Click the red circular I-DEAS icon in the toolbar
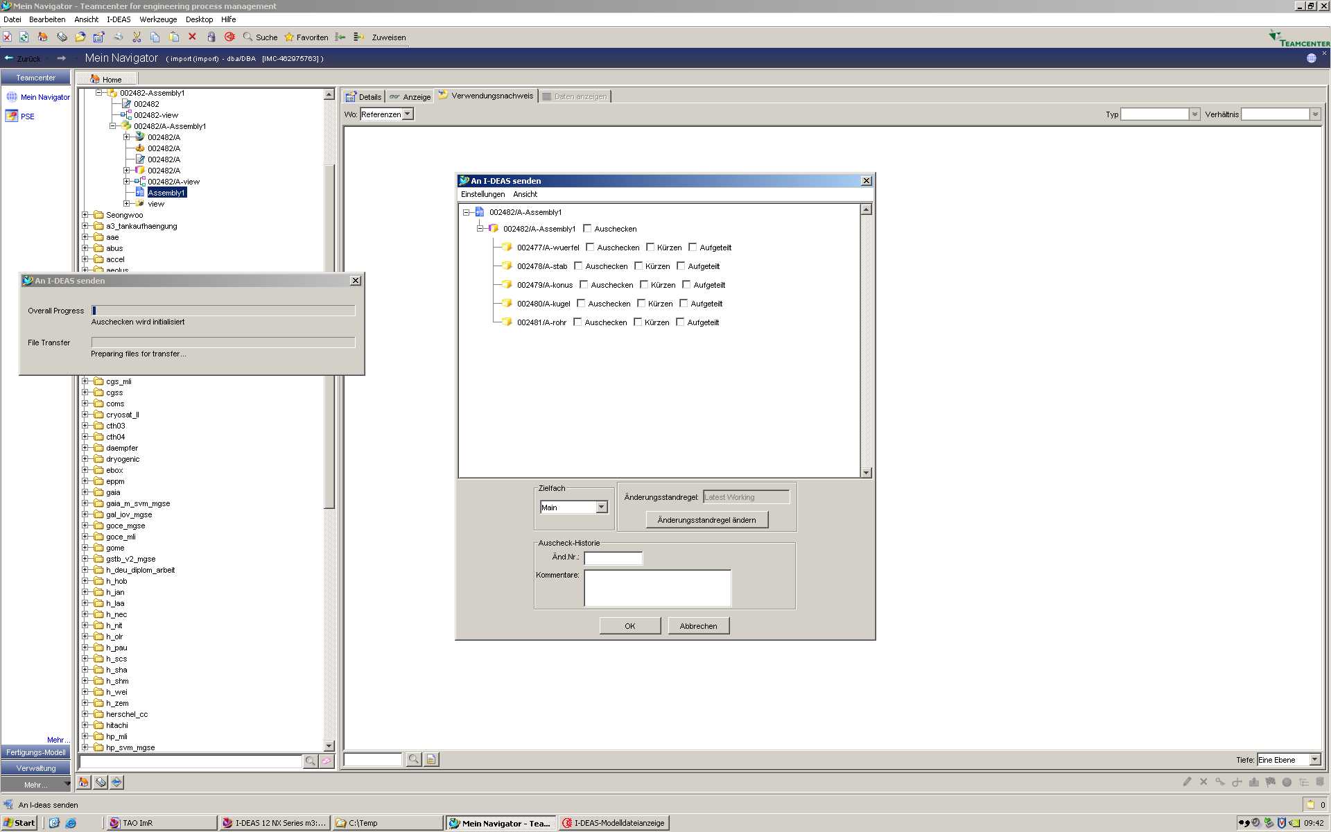The image size is (1331, 832). click(x=229, y=37)
